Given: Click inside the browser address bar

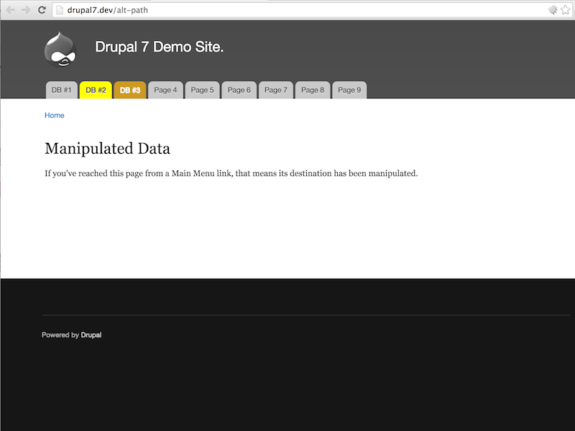Looking at the screenshot, I should pos(216,10).
